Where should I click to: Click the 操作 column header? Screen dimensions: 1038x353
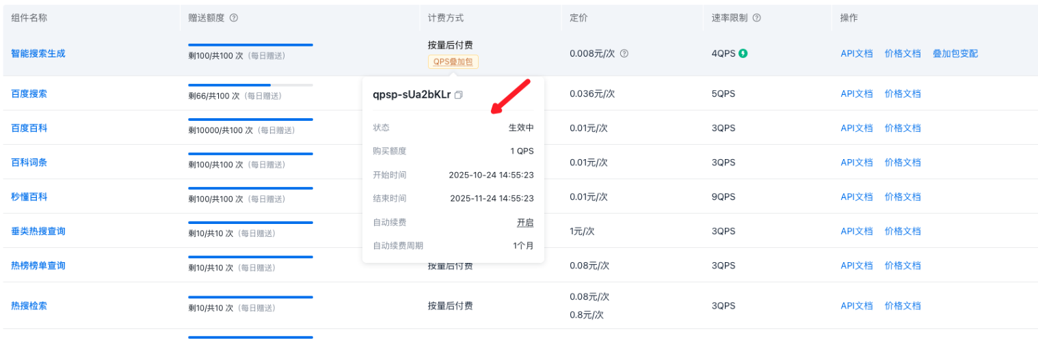pyautogui.click(x=849, y=18)
